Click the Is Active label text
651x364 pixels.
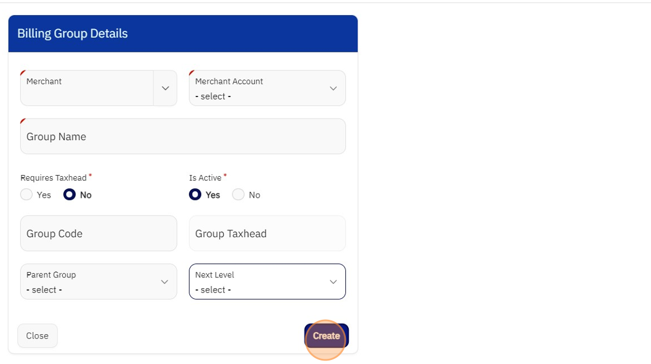point(205,178)
